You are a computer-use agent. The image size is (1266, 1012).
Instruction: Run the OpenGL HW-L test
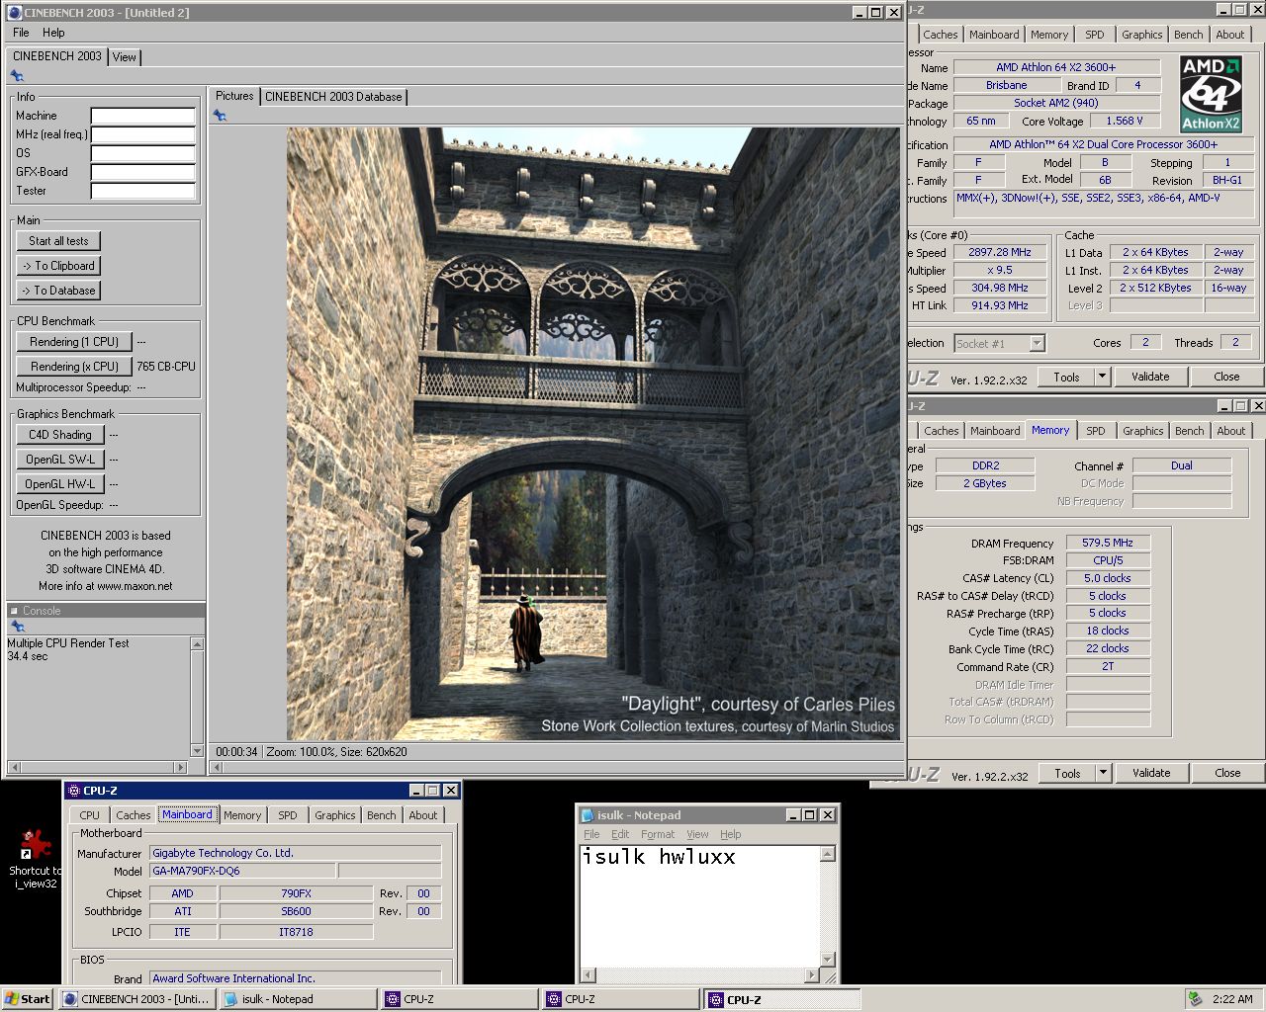click(x=60, y=484)
